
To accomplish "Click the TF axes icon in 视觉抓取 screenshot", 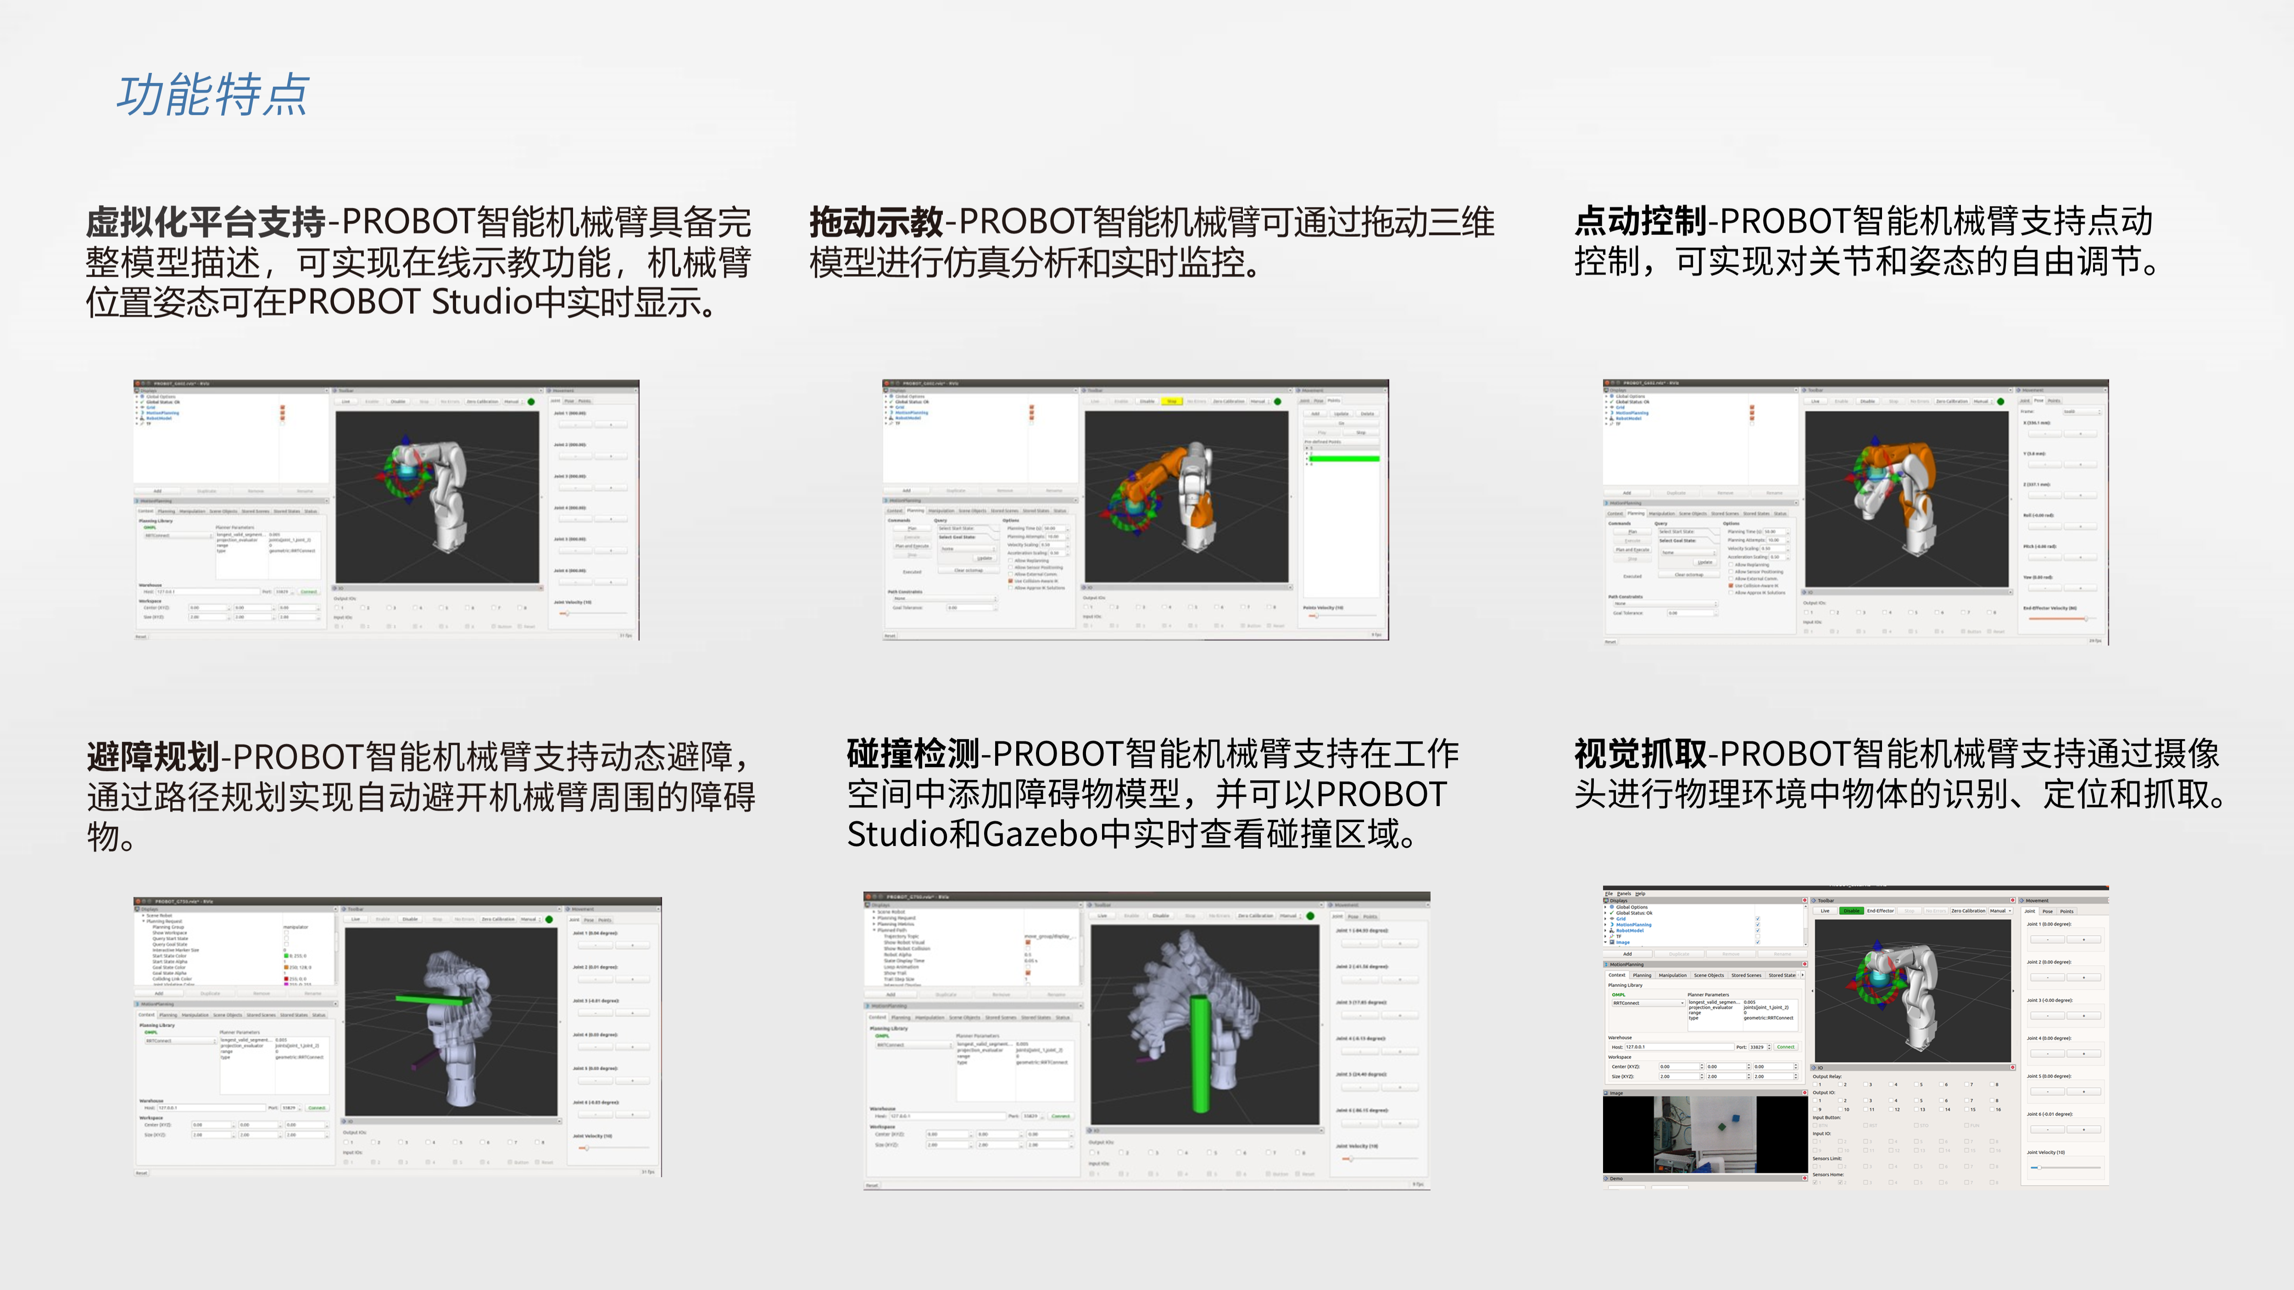I will tap(1612, 937).
